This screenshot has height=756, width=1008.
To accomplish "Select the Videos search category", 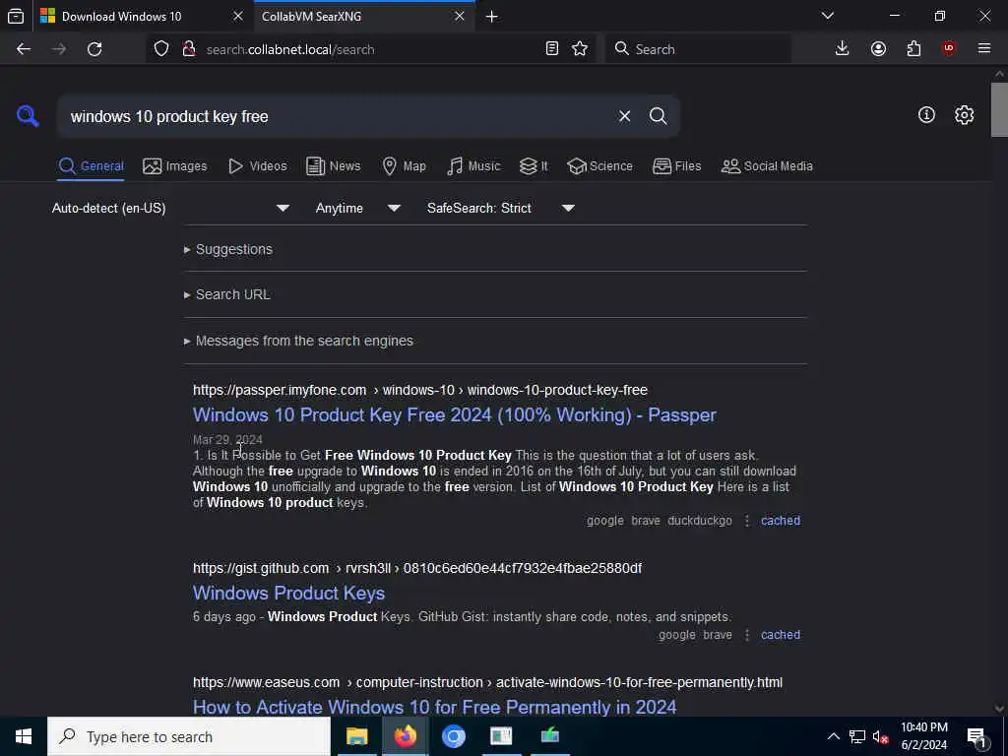I will pos(258,166).
